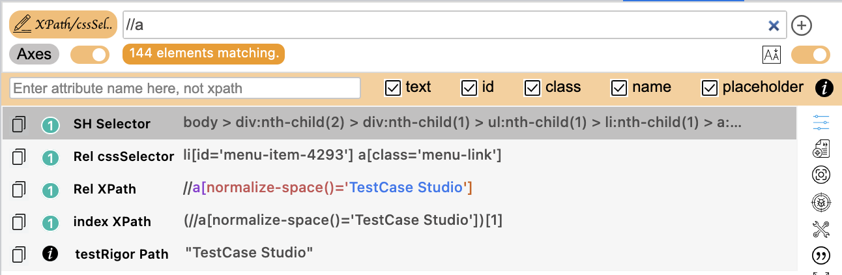This screenshot has width=842, height=275.
Task: Copy the Rel cssSelector value
Action: point(20,156)
